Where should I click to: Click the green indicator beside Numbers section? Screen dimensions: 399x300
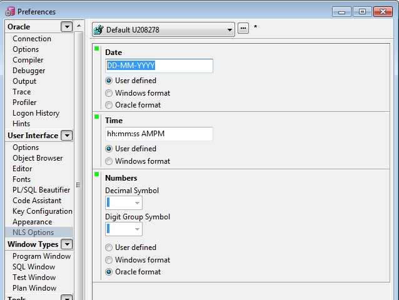97,174
